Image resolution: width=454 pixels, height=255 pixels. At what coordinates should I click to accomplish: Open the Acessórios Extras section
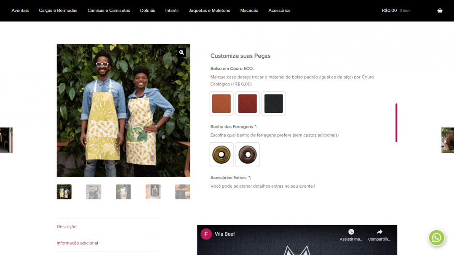[x=231, y=177]
